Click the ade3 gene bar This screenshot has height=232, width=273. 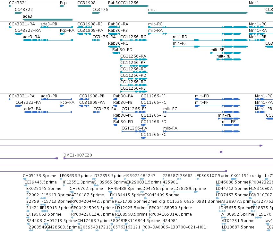coord(47,20)
